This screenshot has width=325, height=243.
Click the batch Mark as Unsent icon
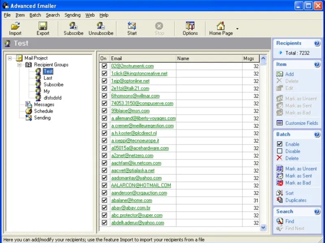[279, 168]
